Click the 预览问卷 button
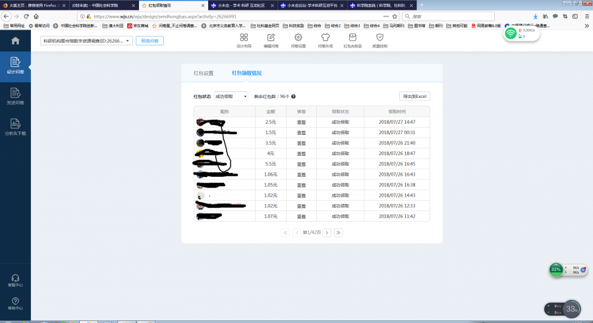 click(x=151, y=41)
